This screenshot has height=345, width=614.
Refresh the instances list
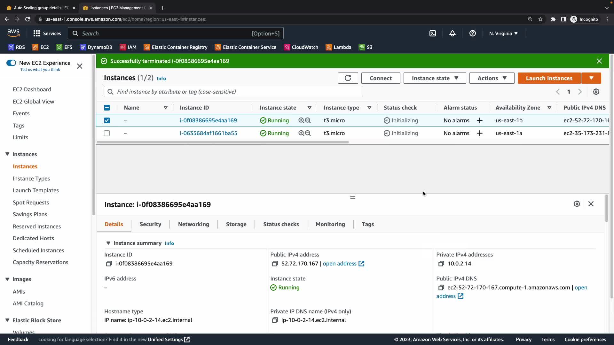348,78
